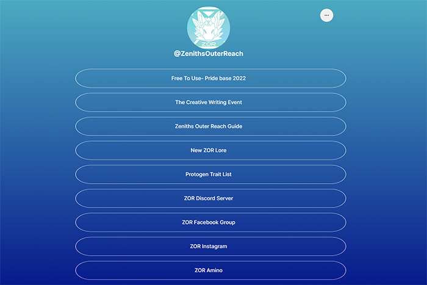The width and height of the screenshot is (427, 285).
Task: Tap the ellipsis icon beside the avatar
Action: pyautogui.click(x=326, y=15)
